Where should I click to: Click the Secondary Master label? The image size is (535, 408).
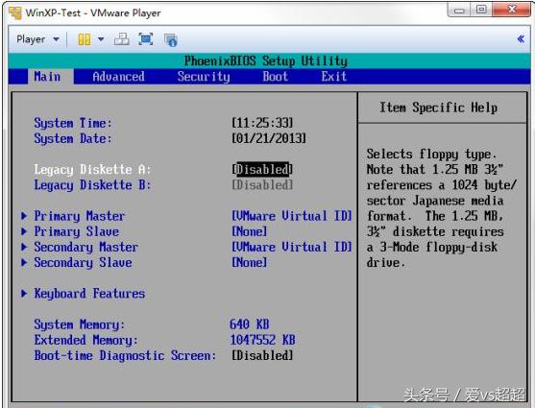(86, 247)
